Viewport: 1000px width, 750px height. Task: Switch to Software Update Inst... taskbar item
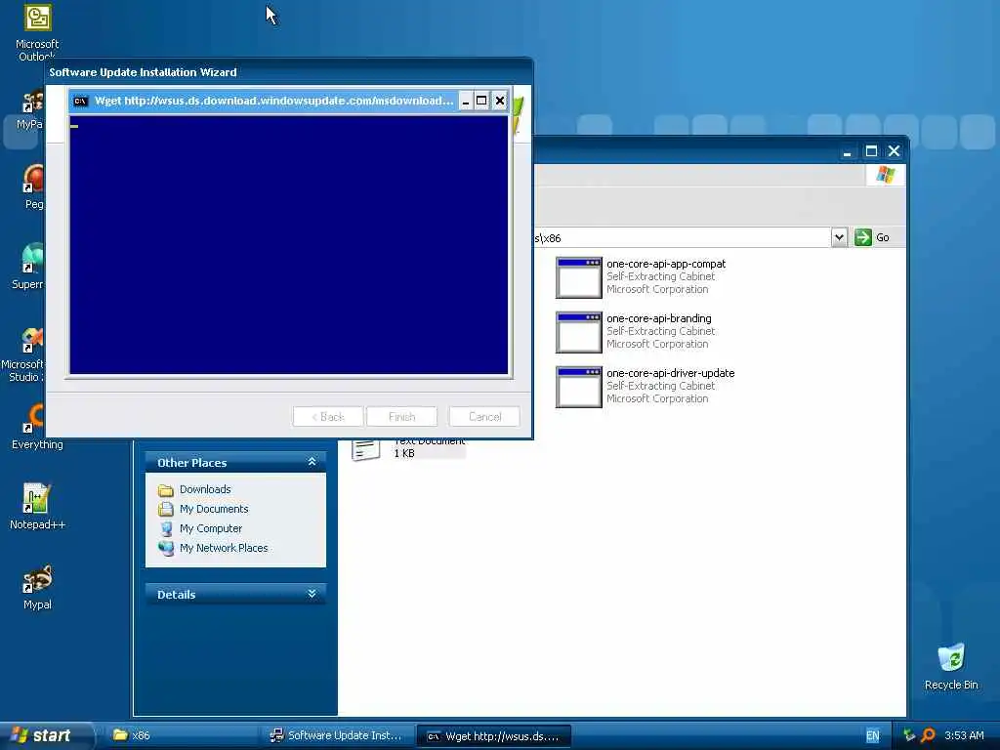tap(338, 735)
